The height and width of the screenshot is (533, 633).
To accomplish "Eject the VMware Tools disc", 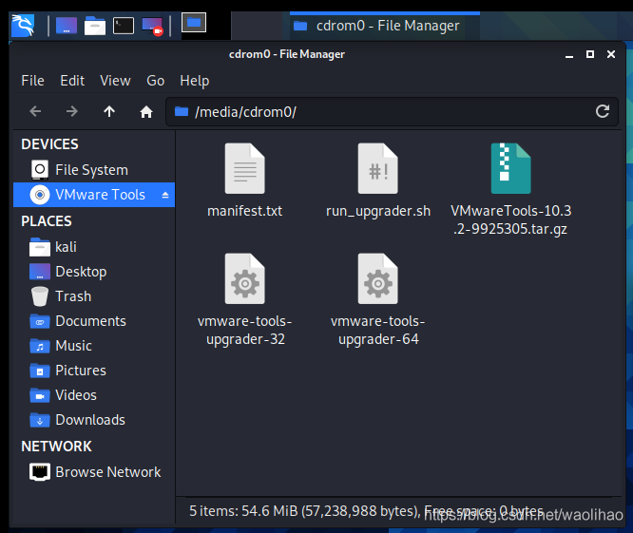I will click(165, 196).
